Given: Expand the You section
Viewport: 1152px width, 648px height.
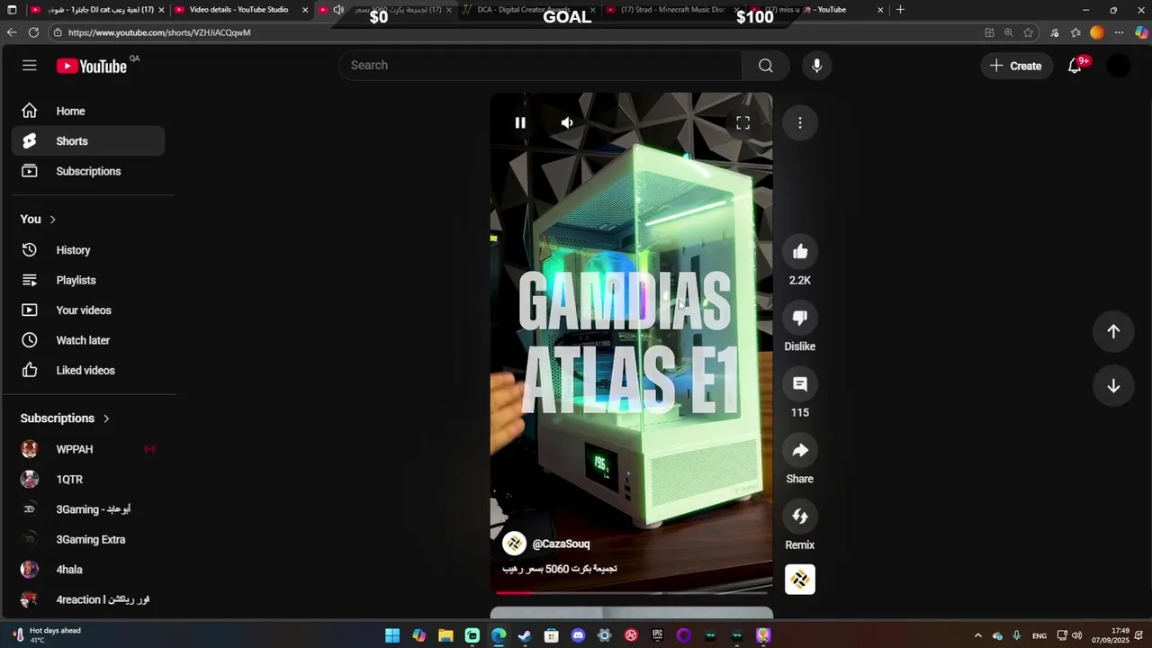Looking at the screenshot, I should point(39,220).
